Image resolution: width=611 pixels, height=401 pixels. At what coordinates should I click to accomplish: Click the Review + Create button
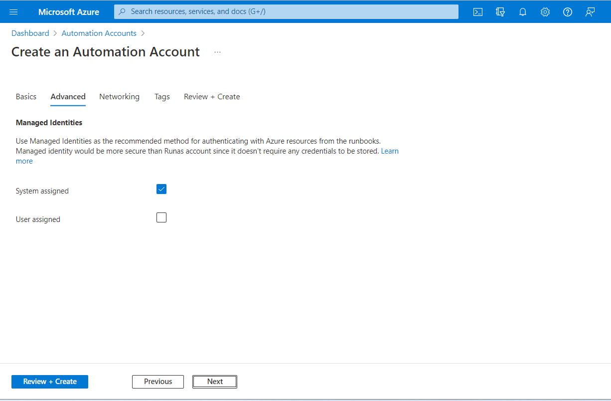click(49, 382)
